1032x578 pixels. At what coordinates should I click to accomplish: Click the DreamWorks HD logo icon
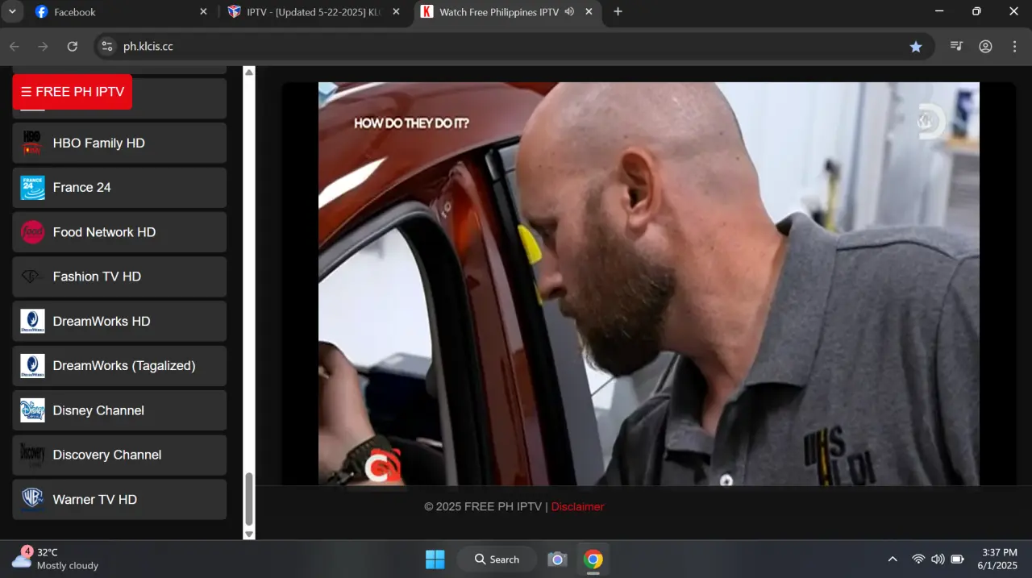pyautogui.click(x=32, y=321)
